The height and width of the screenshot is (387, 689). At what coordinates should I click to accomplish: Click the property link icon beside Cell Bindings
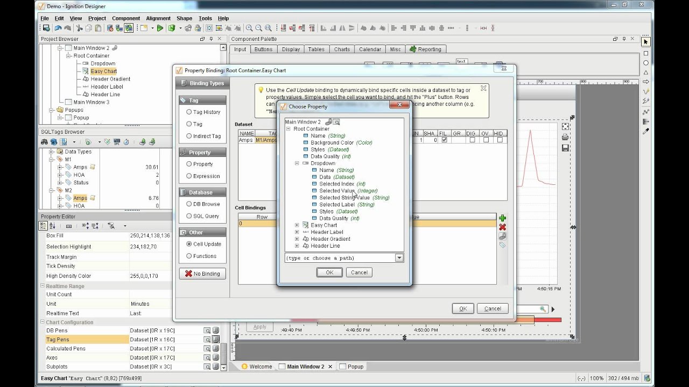click(502, 236)
